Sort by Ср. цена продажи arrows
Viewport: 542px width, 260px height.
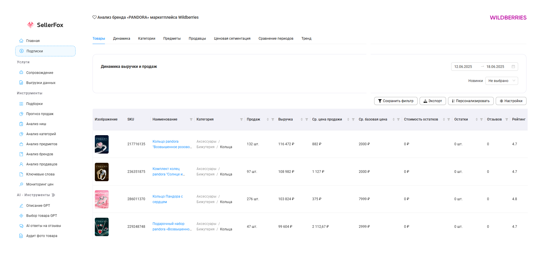(348, 119)
